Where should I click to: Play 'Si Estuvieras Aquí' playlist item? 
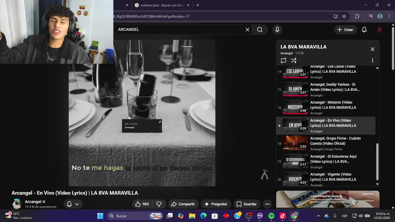tap(326, 162)
